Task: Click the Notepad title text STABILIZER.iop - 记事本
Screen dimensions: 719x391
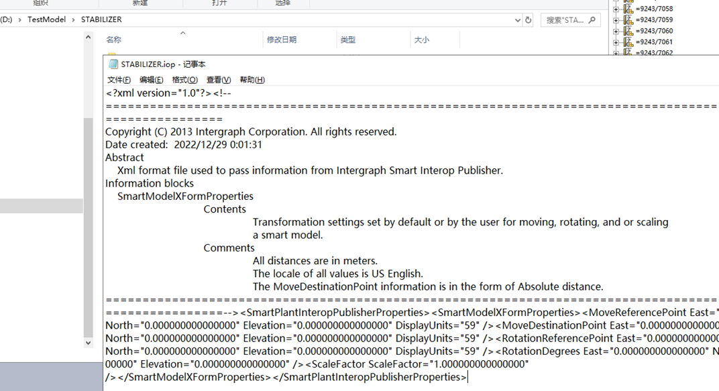Action: pyautogui.click(x=163, y=64)
